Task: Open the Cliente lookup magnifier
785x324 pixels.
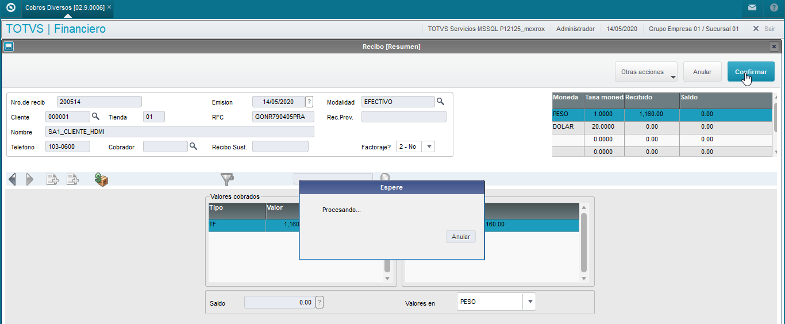Action: [x=96, y=116]
